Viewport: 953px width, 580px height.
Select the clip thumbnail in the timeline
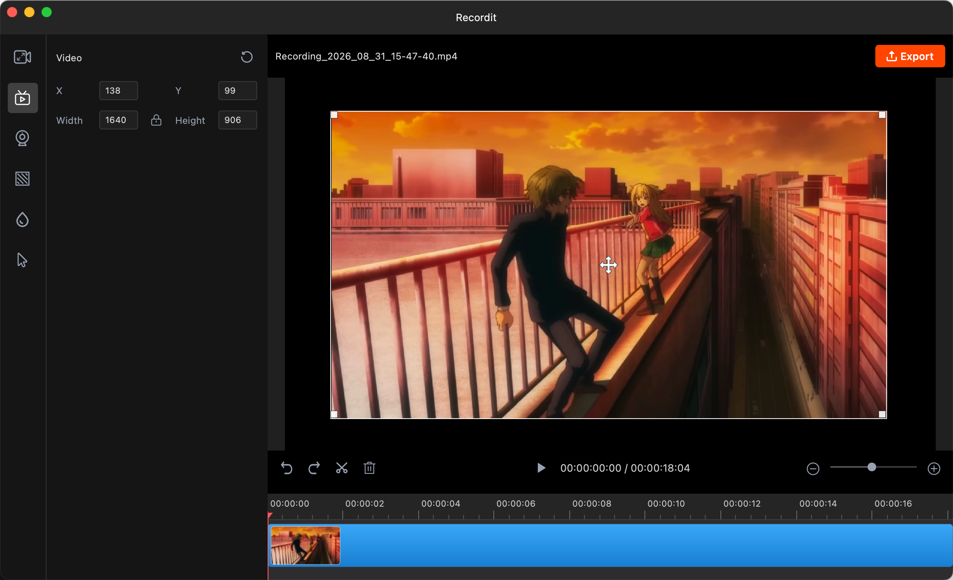(x=306, y=545)
